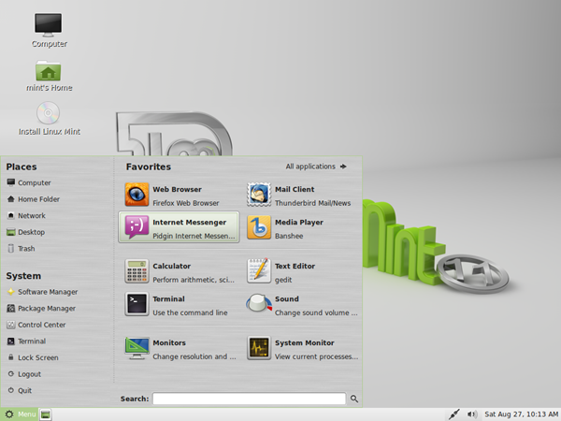Open Desktop under Places
This screenshot has height=421, width=561.
[26, 232]
